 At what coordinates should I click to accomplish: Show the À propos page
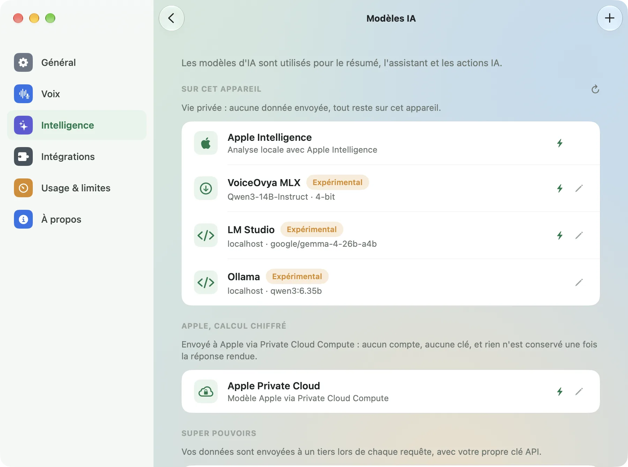tap(77, 219)
